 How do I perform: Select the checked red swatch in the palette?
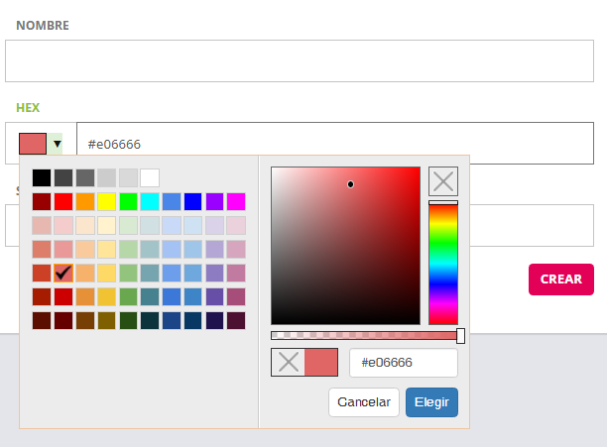(62, 271)
